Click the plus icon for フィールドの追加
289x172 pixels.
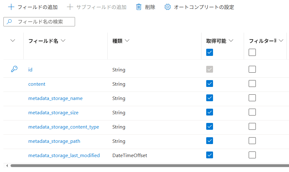[11, 7]
